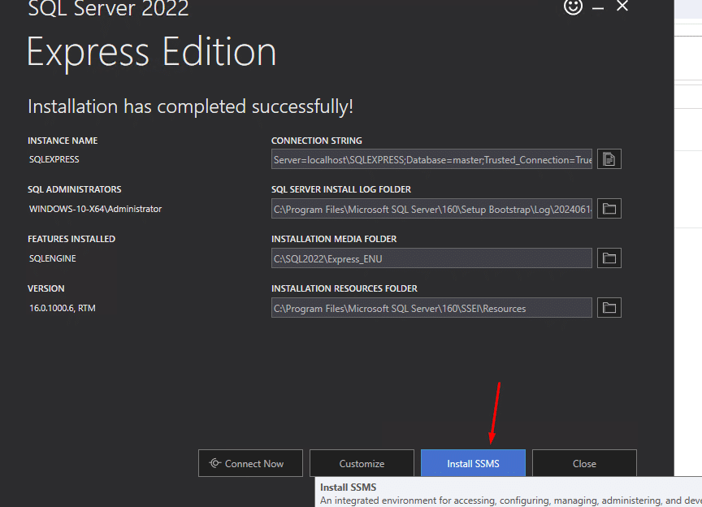This screenshot has height=507, width=702.
Task: Click the Close button at bottom
Action: pos(584,463)
